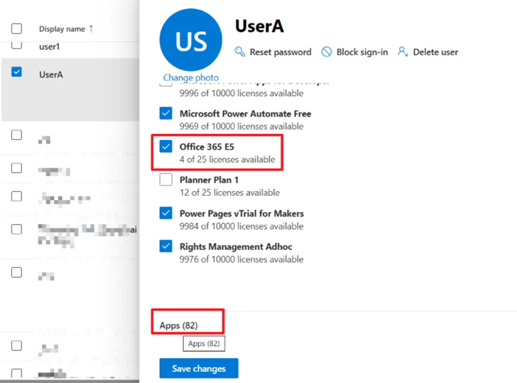Viewport: 517px width, 383px height.
Task: Uncheck the Office 365 E5 license
Action: [165, 146]
